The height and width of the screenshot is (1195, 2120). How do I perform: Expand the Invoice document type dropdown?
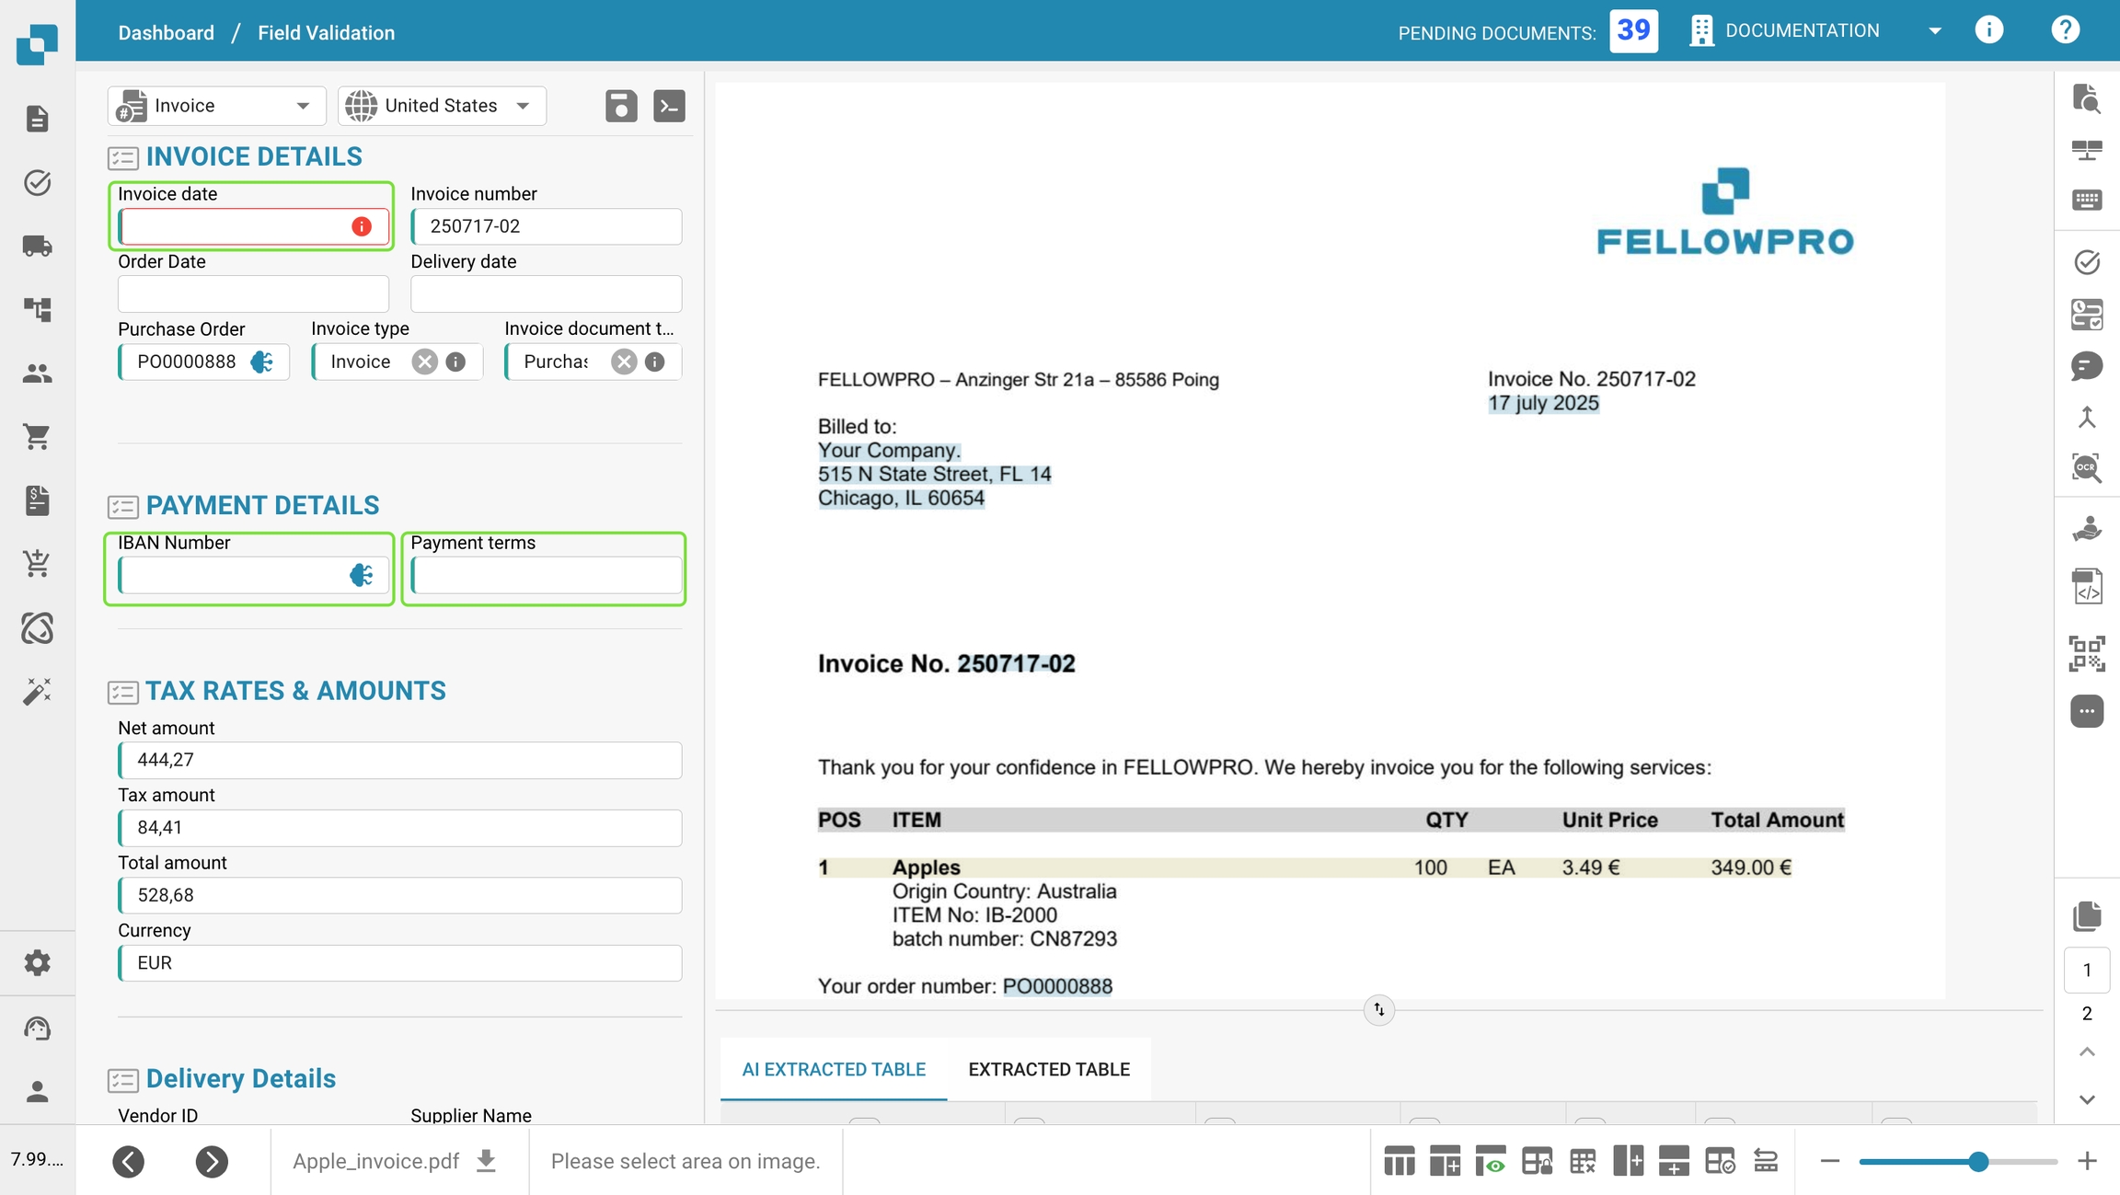click(x=556, y=362)
